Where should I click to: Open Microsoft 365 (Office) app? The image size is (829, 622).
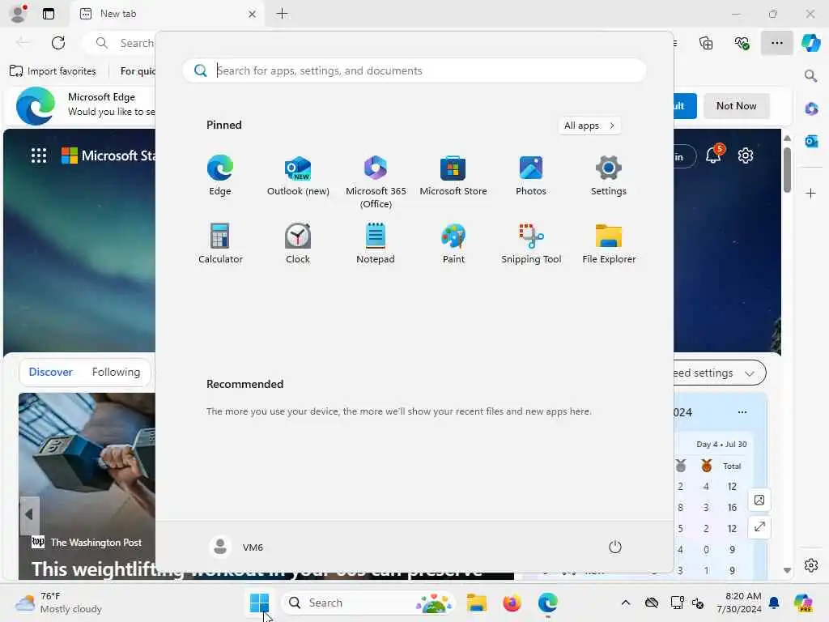376,182
